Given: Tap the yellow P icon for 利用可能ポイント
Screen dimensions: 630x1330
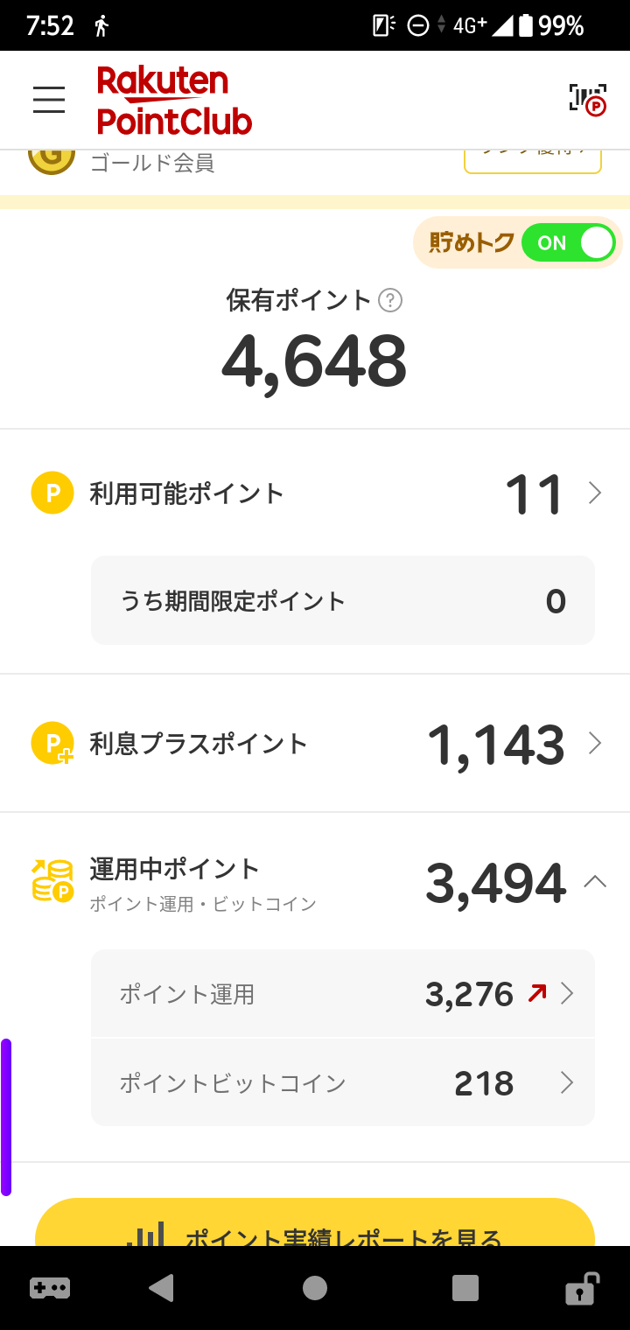Looking at the screenshot, I should tap(52, 493).
